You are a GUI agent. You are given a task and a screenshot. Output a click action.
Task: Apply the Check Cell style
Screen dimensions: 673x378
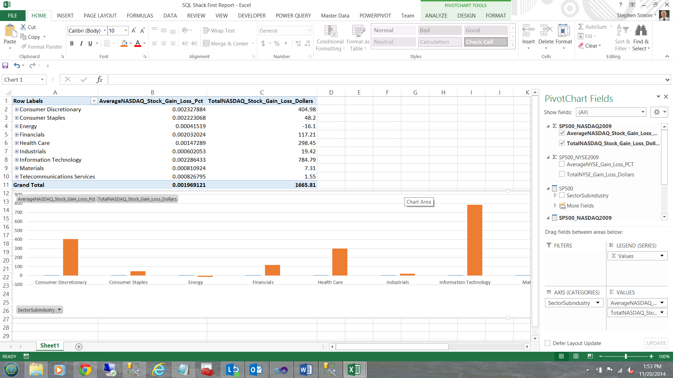click(x=485, y=42)
